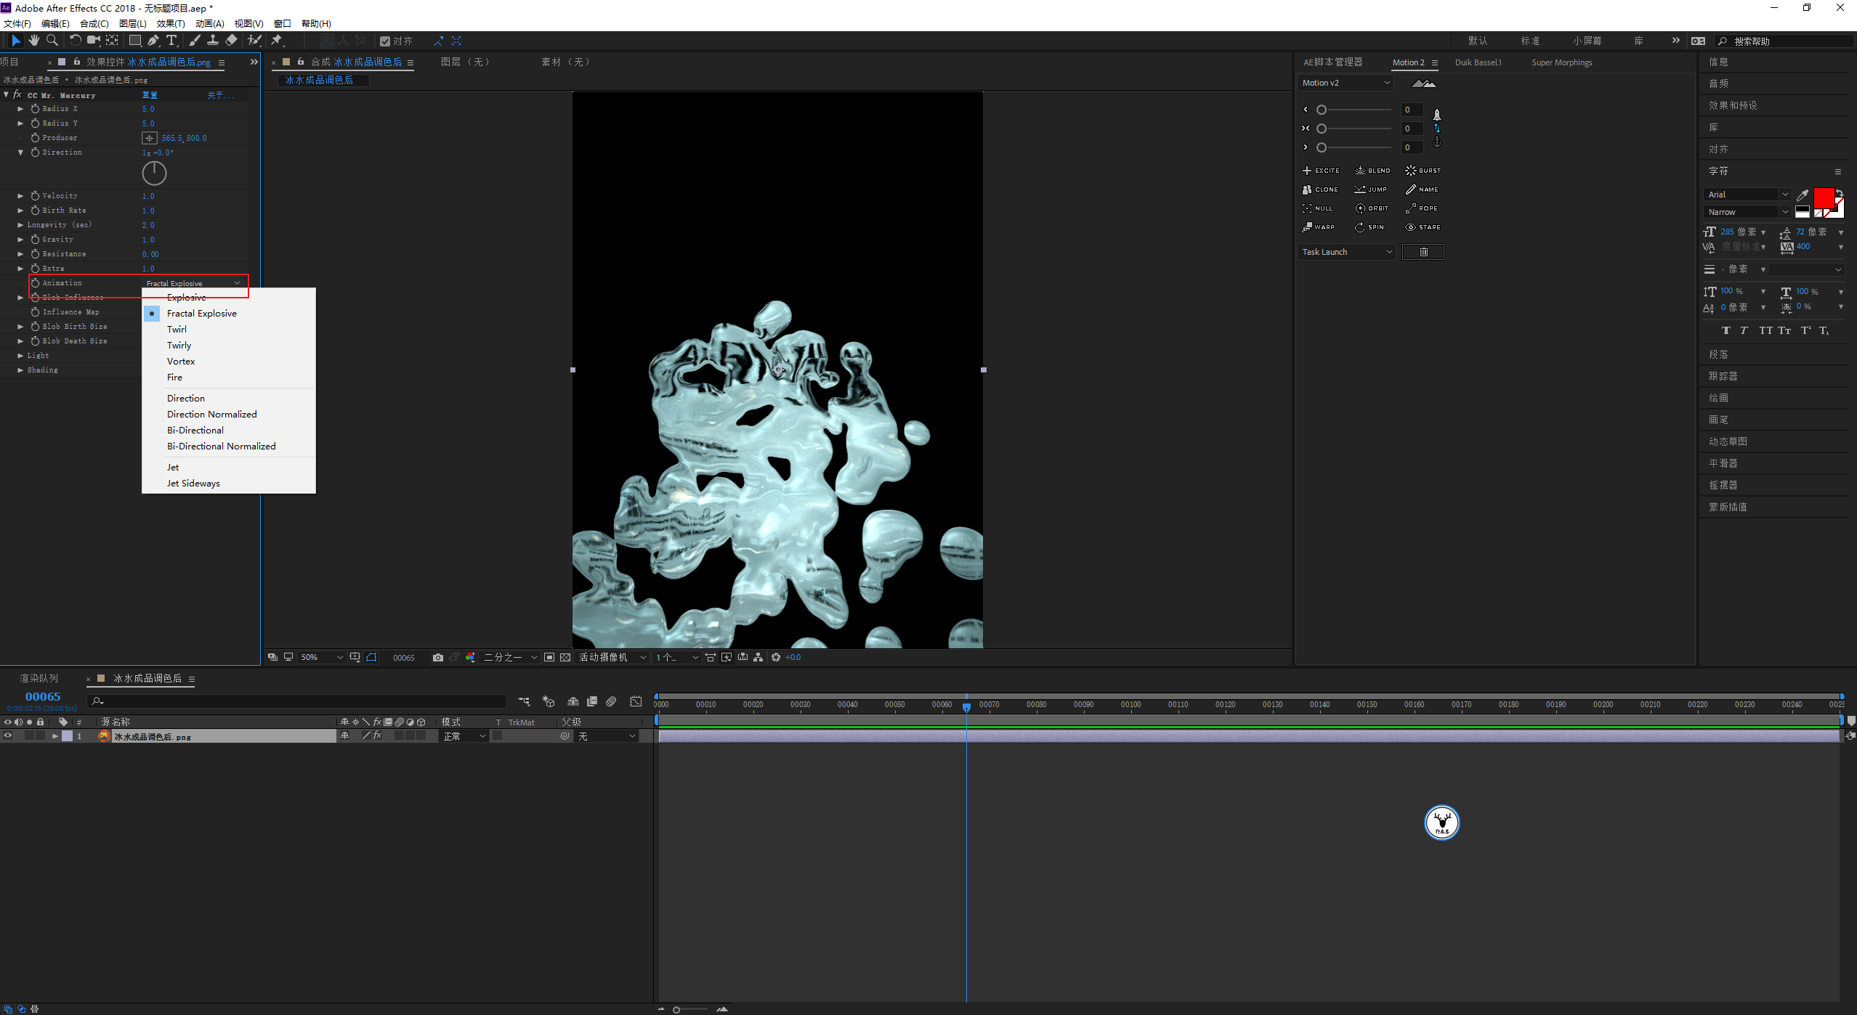Image resolution: width=1857 pixels, height=1015 pixels.
Task: Click the BURST button in Motion v2
Action: 1420,170
